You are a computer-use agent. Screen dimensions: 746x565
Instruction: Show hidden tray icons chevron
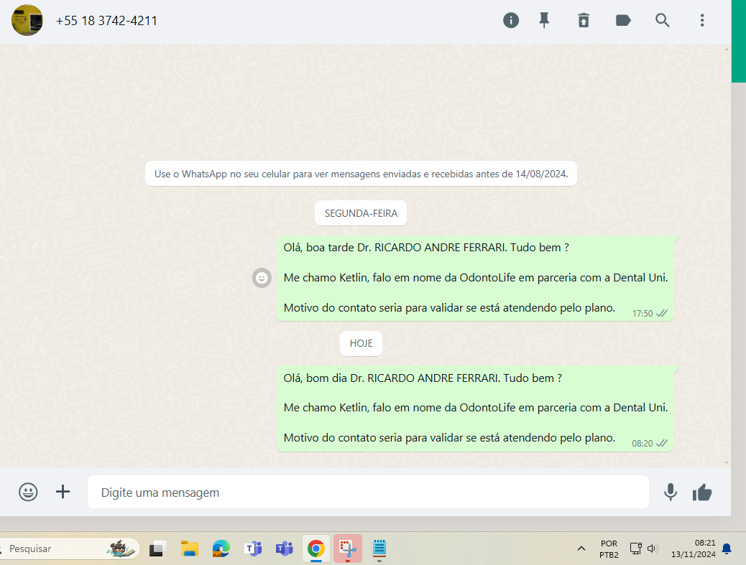(x=581, y=548)
